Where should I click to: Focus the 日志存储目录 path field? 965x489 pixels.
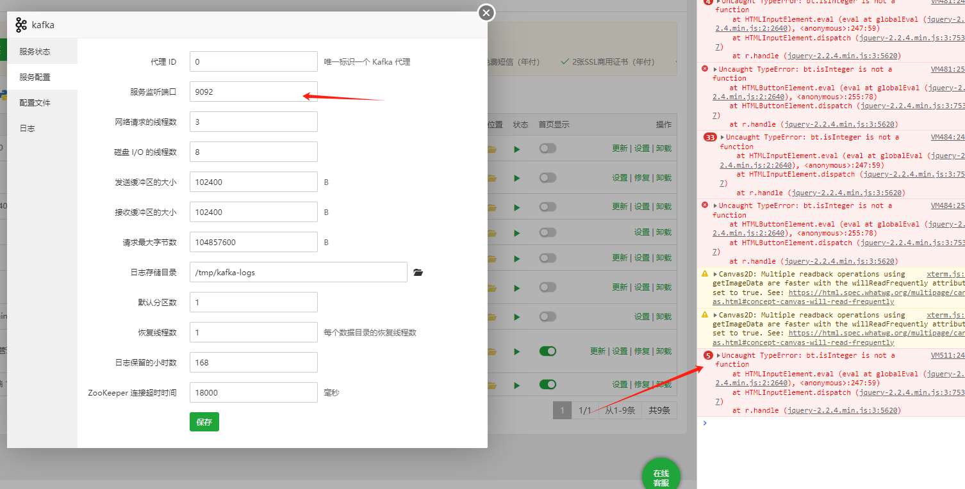point(299,272)
